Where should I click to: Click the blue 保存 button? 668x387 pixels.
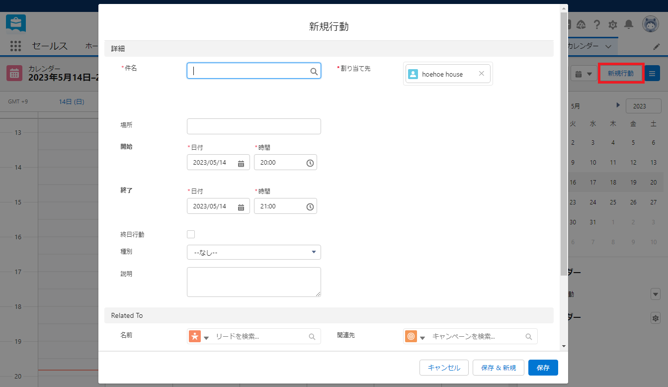[543, 368]
